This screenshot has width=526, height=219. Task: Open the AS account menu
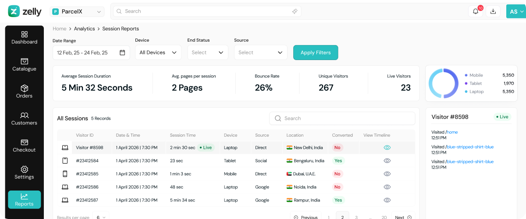(x=516, y=11)
